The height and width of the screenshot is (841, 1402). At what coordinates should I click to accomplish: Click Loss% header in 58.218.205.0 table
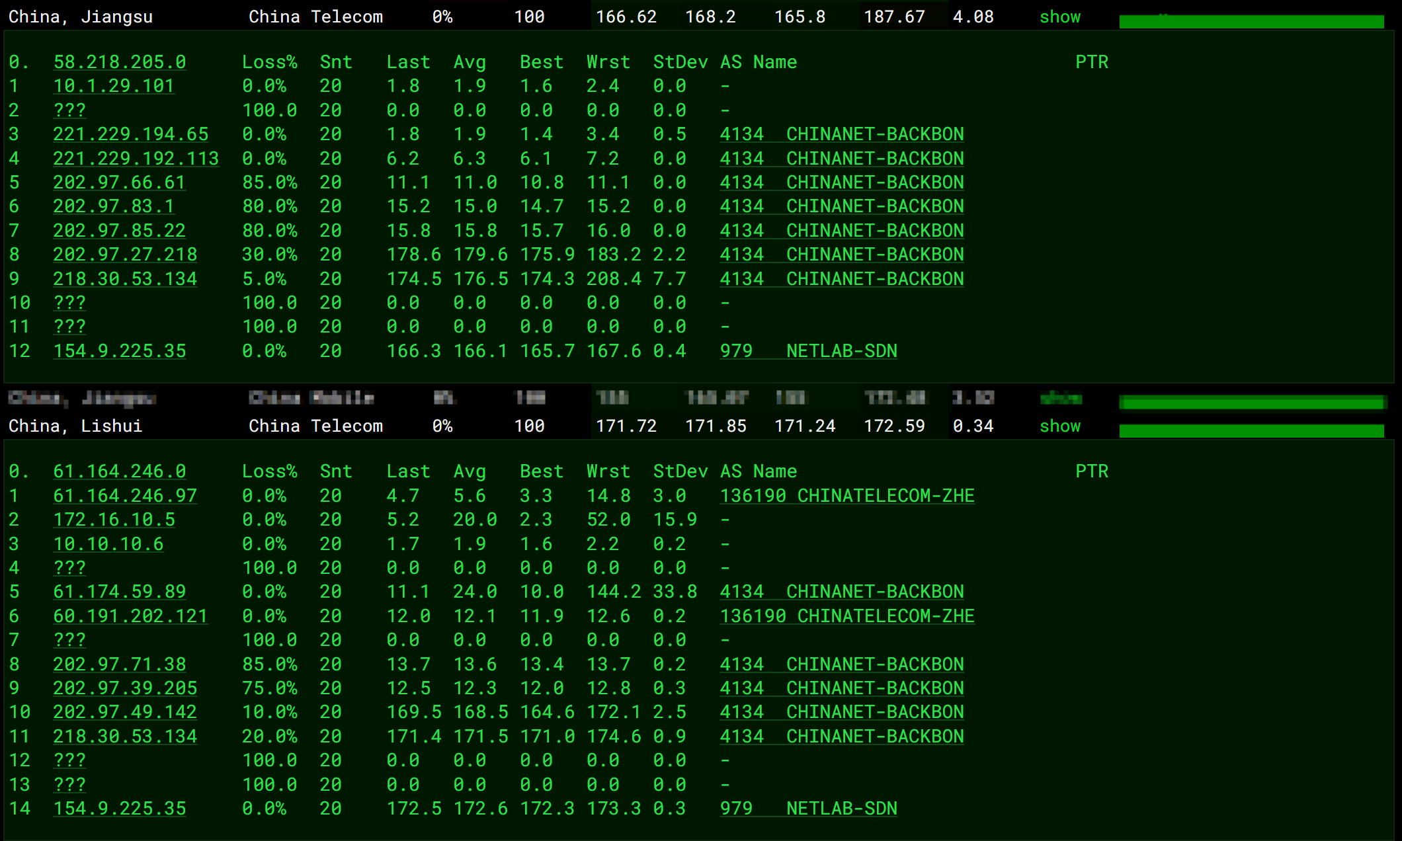tap(270, 62)
